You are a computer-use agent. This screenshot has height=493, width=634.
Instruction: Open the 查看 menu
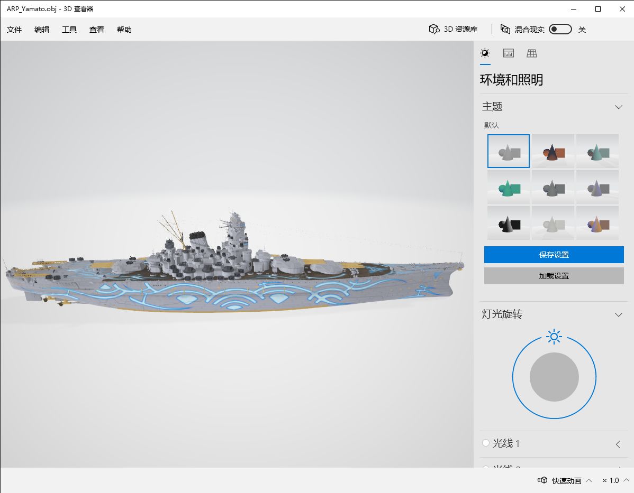[x=96, y=30]
